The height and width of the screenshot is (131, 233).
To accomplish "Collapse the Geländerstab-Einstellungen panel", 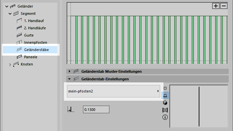I will coord(70,79).
